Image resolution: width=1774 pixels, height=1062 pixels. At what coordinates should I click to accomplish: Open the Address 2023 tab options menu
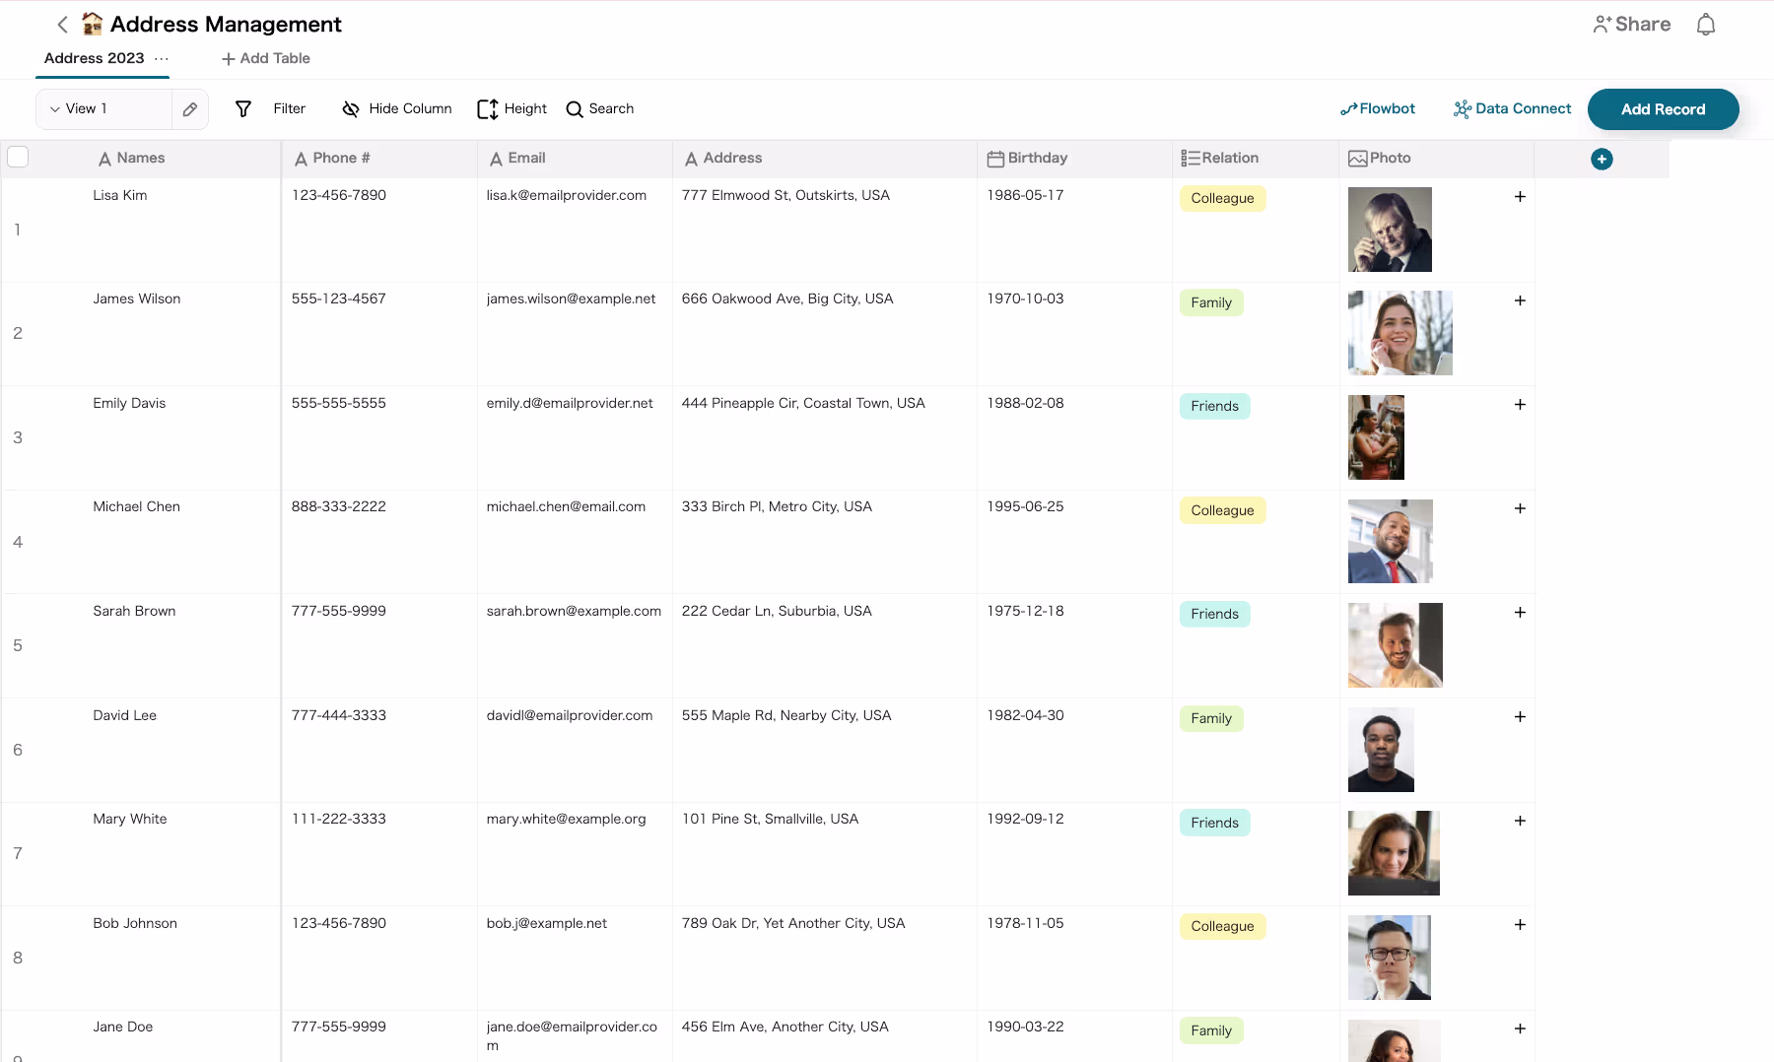click(x=162, y=59)
